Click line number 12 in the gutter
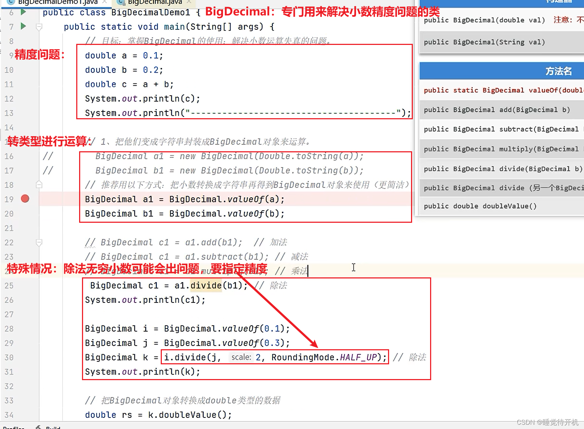 pyautogui.click(x=9, y=99)
